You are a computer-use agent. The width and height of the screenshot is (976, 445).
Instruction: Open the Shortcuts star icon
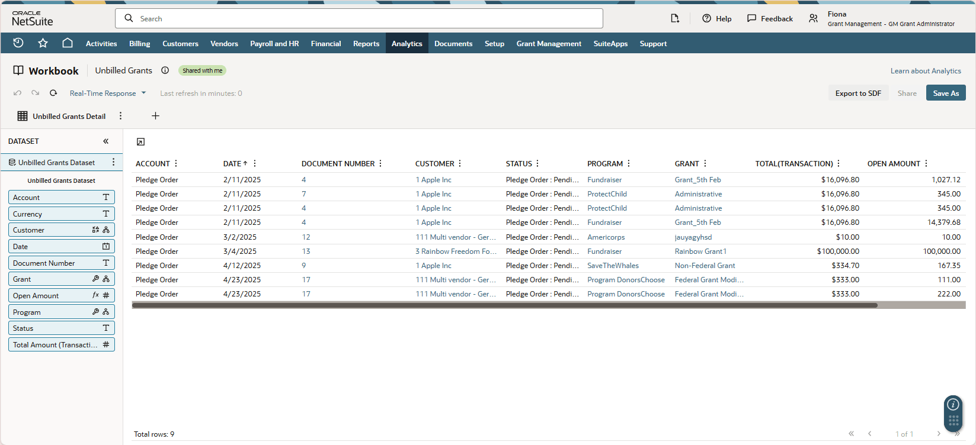43,43
